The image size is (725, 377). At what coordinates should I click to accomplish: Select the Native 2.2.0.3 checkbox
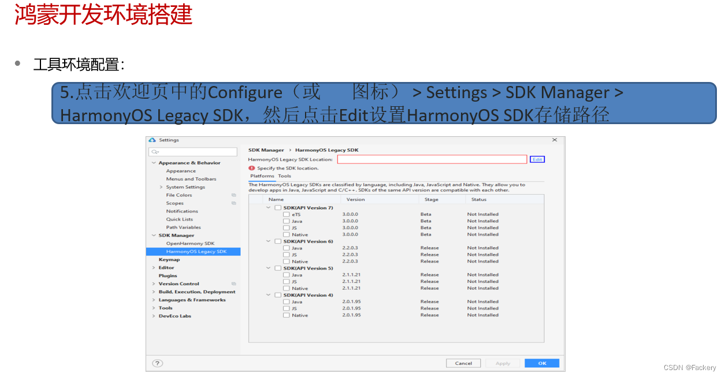tap(287, 262)
